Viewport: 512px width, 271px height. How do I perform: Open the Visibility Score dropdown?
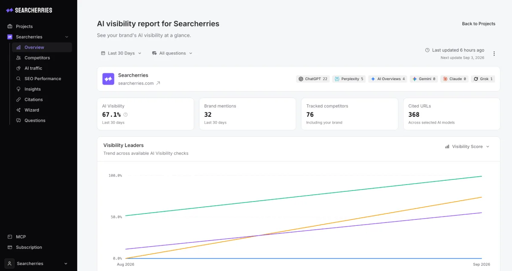(467, 147)
